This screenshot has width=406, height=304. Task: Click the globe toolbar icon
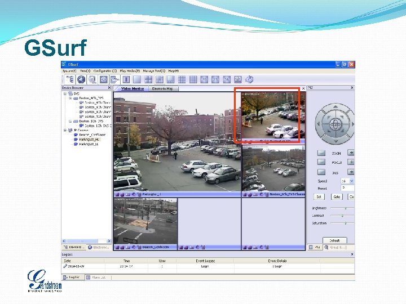tap(81, 79)
